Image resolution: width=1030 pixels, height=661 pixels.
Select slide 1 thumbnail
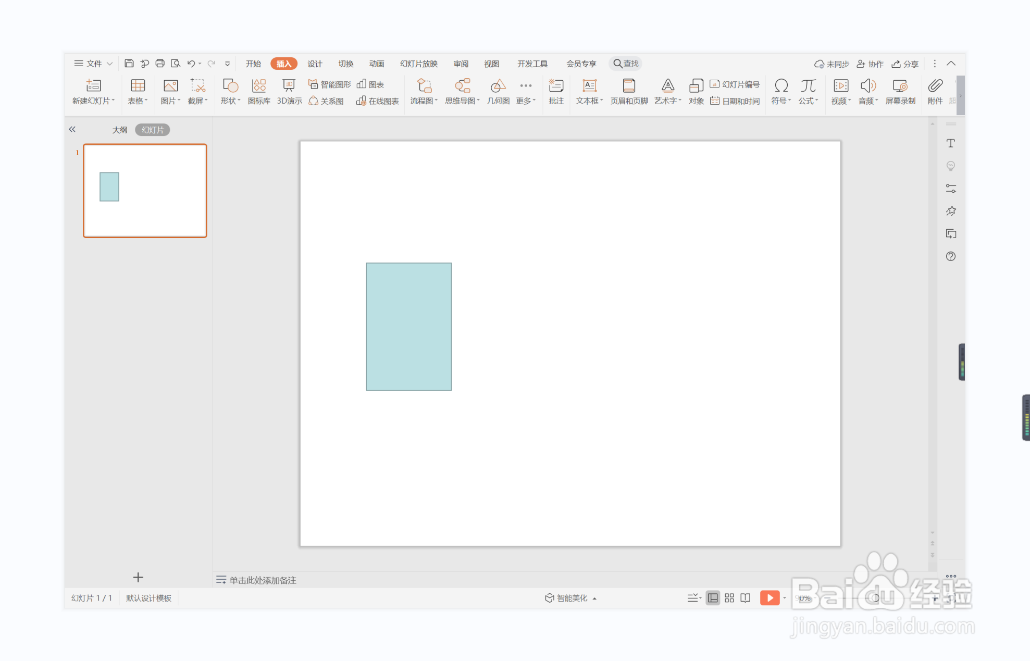[145, 191]
